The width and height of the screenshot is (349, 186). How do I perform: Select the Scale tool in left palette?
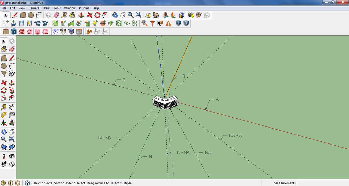click(x=4, y=98)
